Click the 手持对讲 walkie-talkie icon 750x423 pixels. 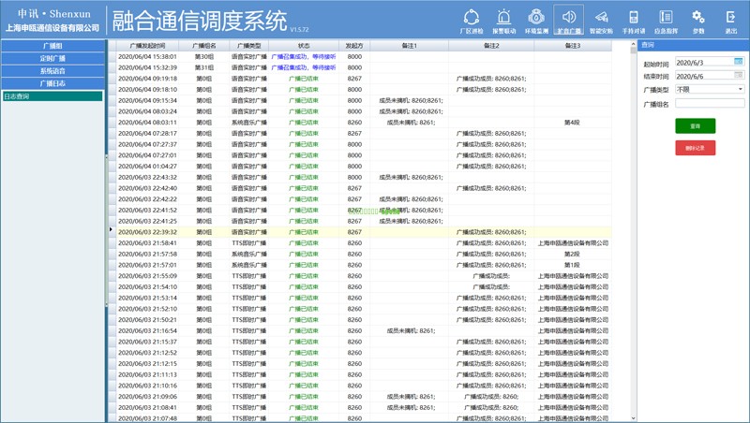pyautogui.click(x=634, y=18)
